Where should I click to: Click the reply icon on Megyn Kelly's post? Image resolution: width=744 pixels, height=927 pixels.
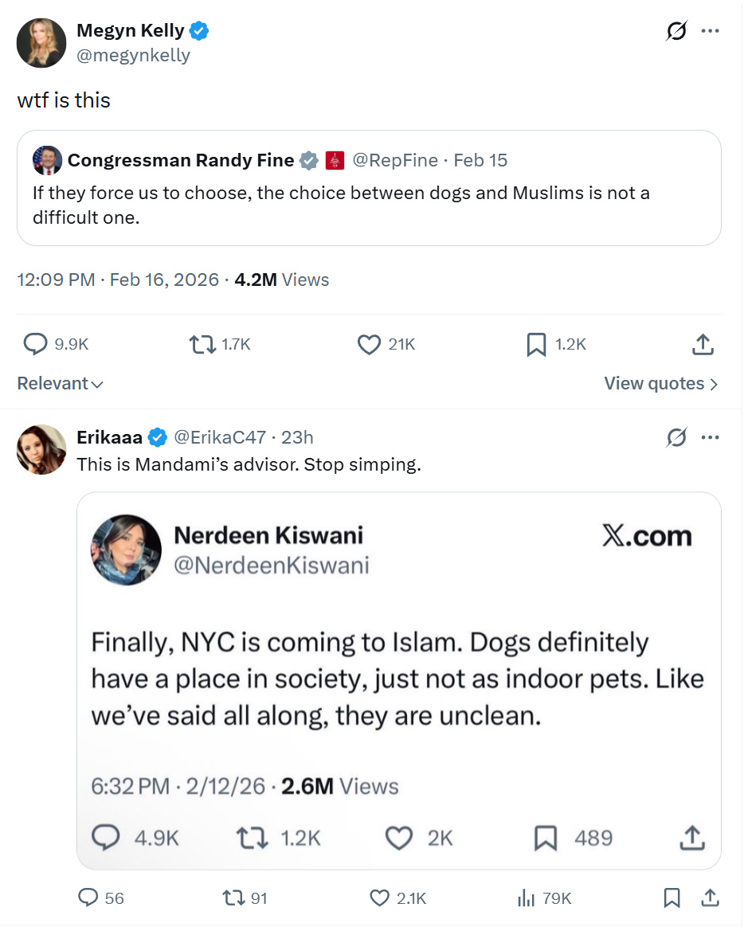click(36, 344)
